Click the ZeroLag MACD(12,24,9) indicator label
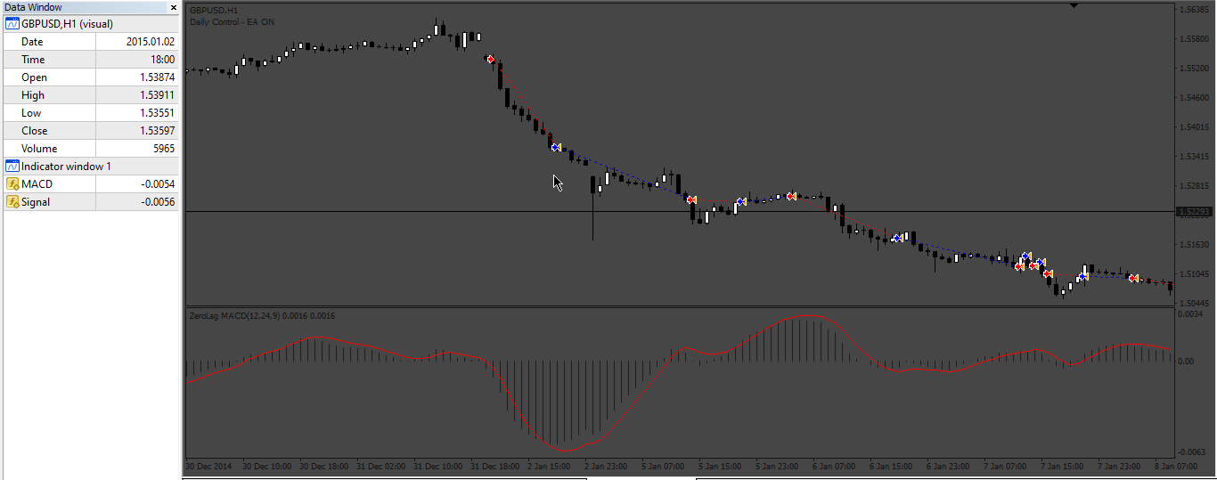 pyautogui.click(x=263, y=315)
